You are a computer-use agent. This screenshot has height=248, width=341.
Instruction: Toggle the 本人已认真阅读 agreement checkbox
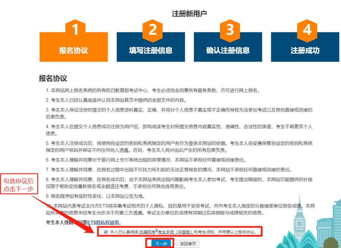tap(106, 232)
